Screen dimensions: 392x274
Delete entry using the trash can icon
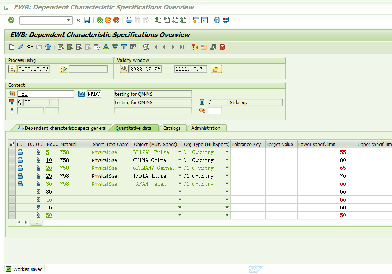click(x=48, y=47)
